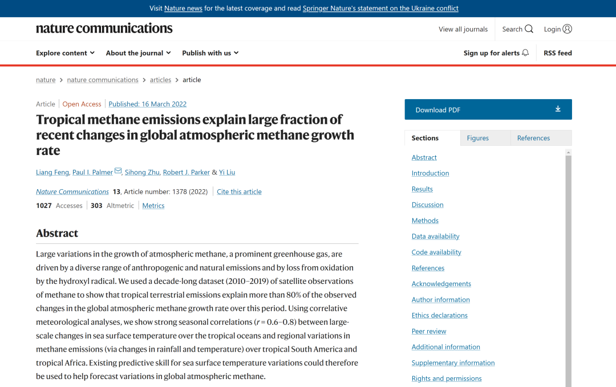This screenshot has height=387, width=616.
Task: Click the nature communications logo
Action: click(104, 28)
